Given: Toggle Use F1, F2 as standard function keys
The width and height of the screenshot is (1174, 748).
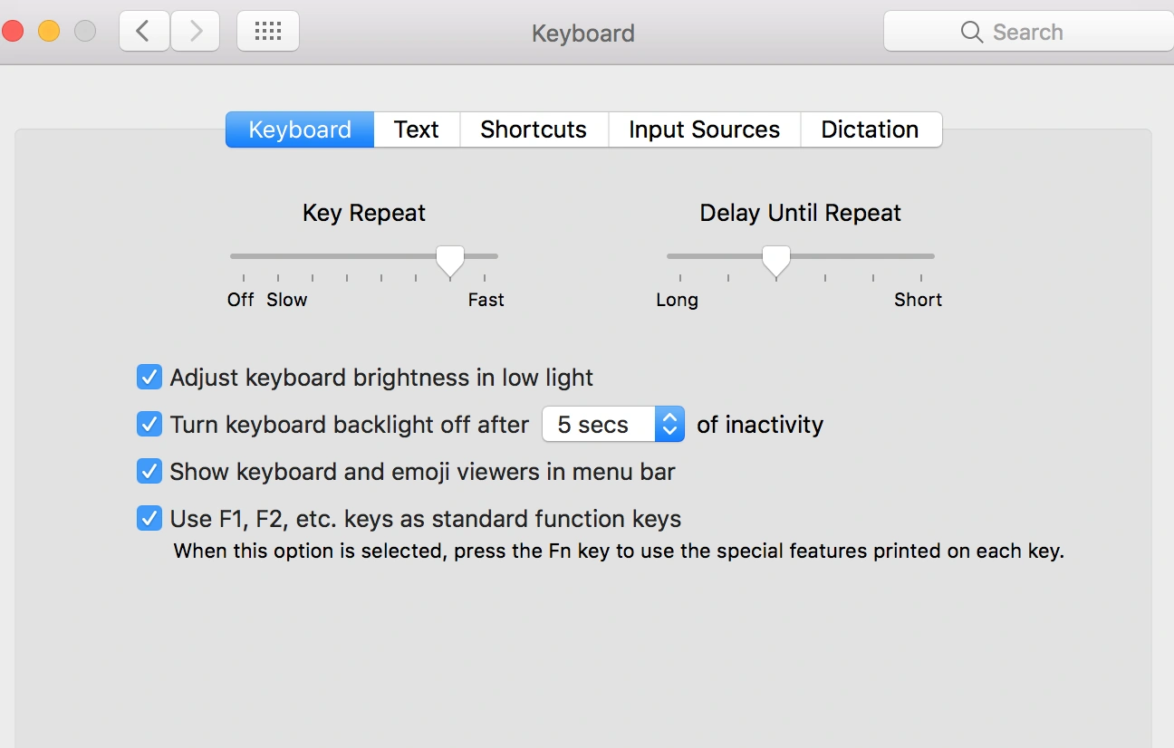Looking at the screenshot, I should point(149,519).
